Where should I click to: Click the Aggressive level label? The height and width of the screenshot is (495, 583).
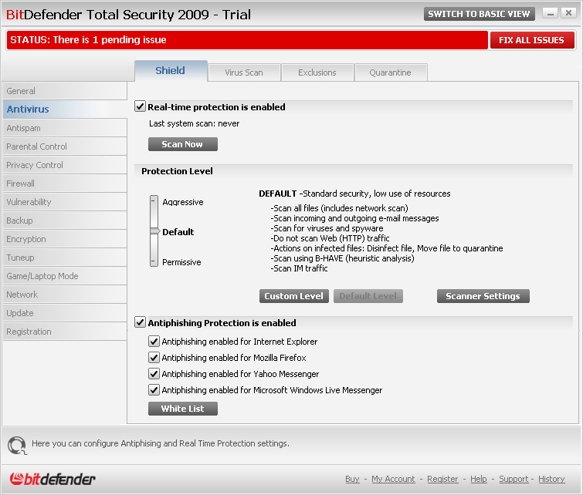tap(183, 202)
